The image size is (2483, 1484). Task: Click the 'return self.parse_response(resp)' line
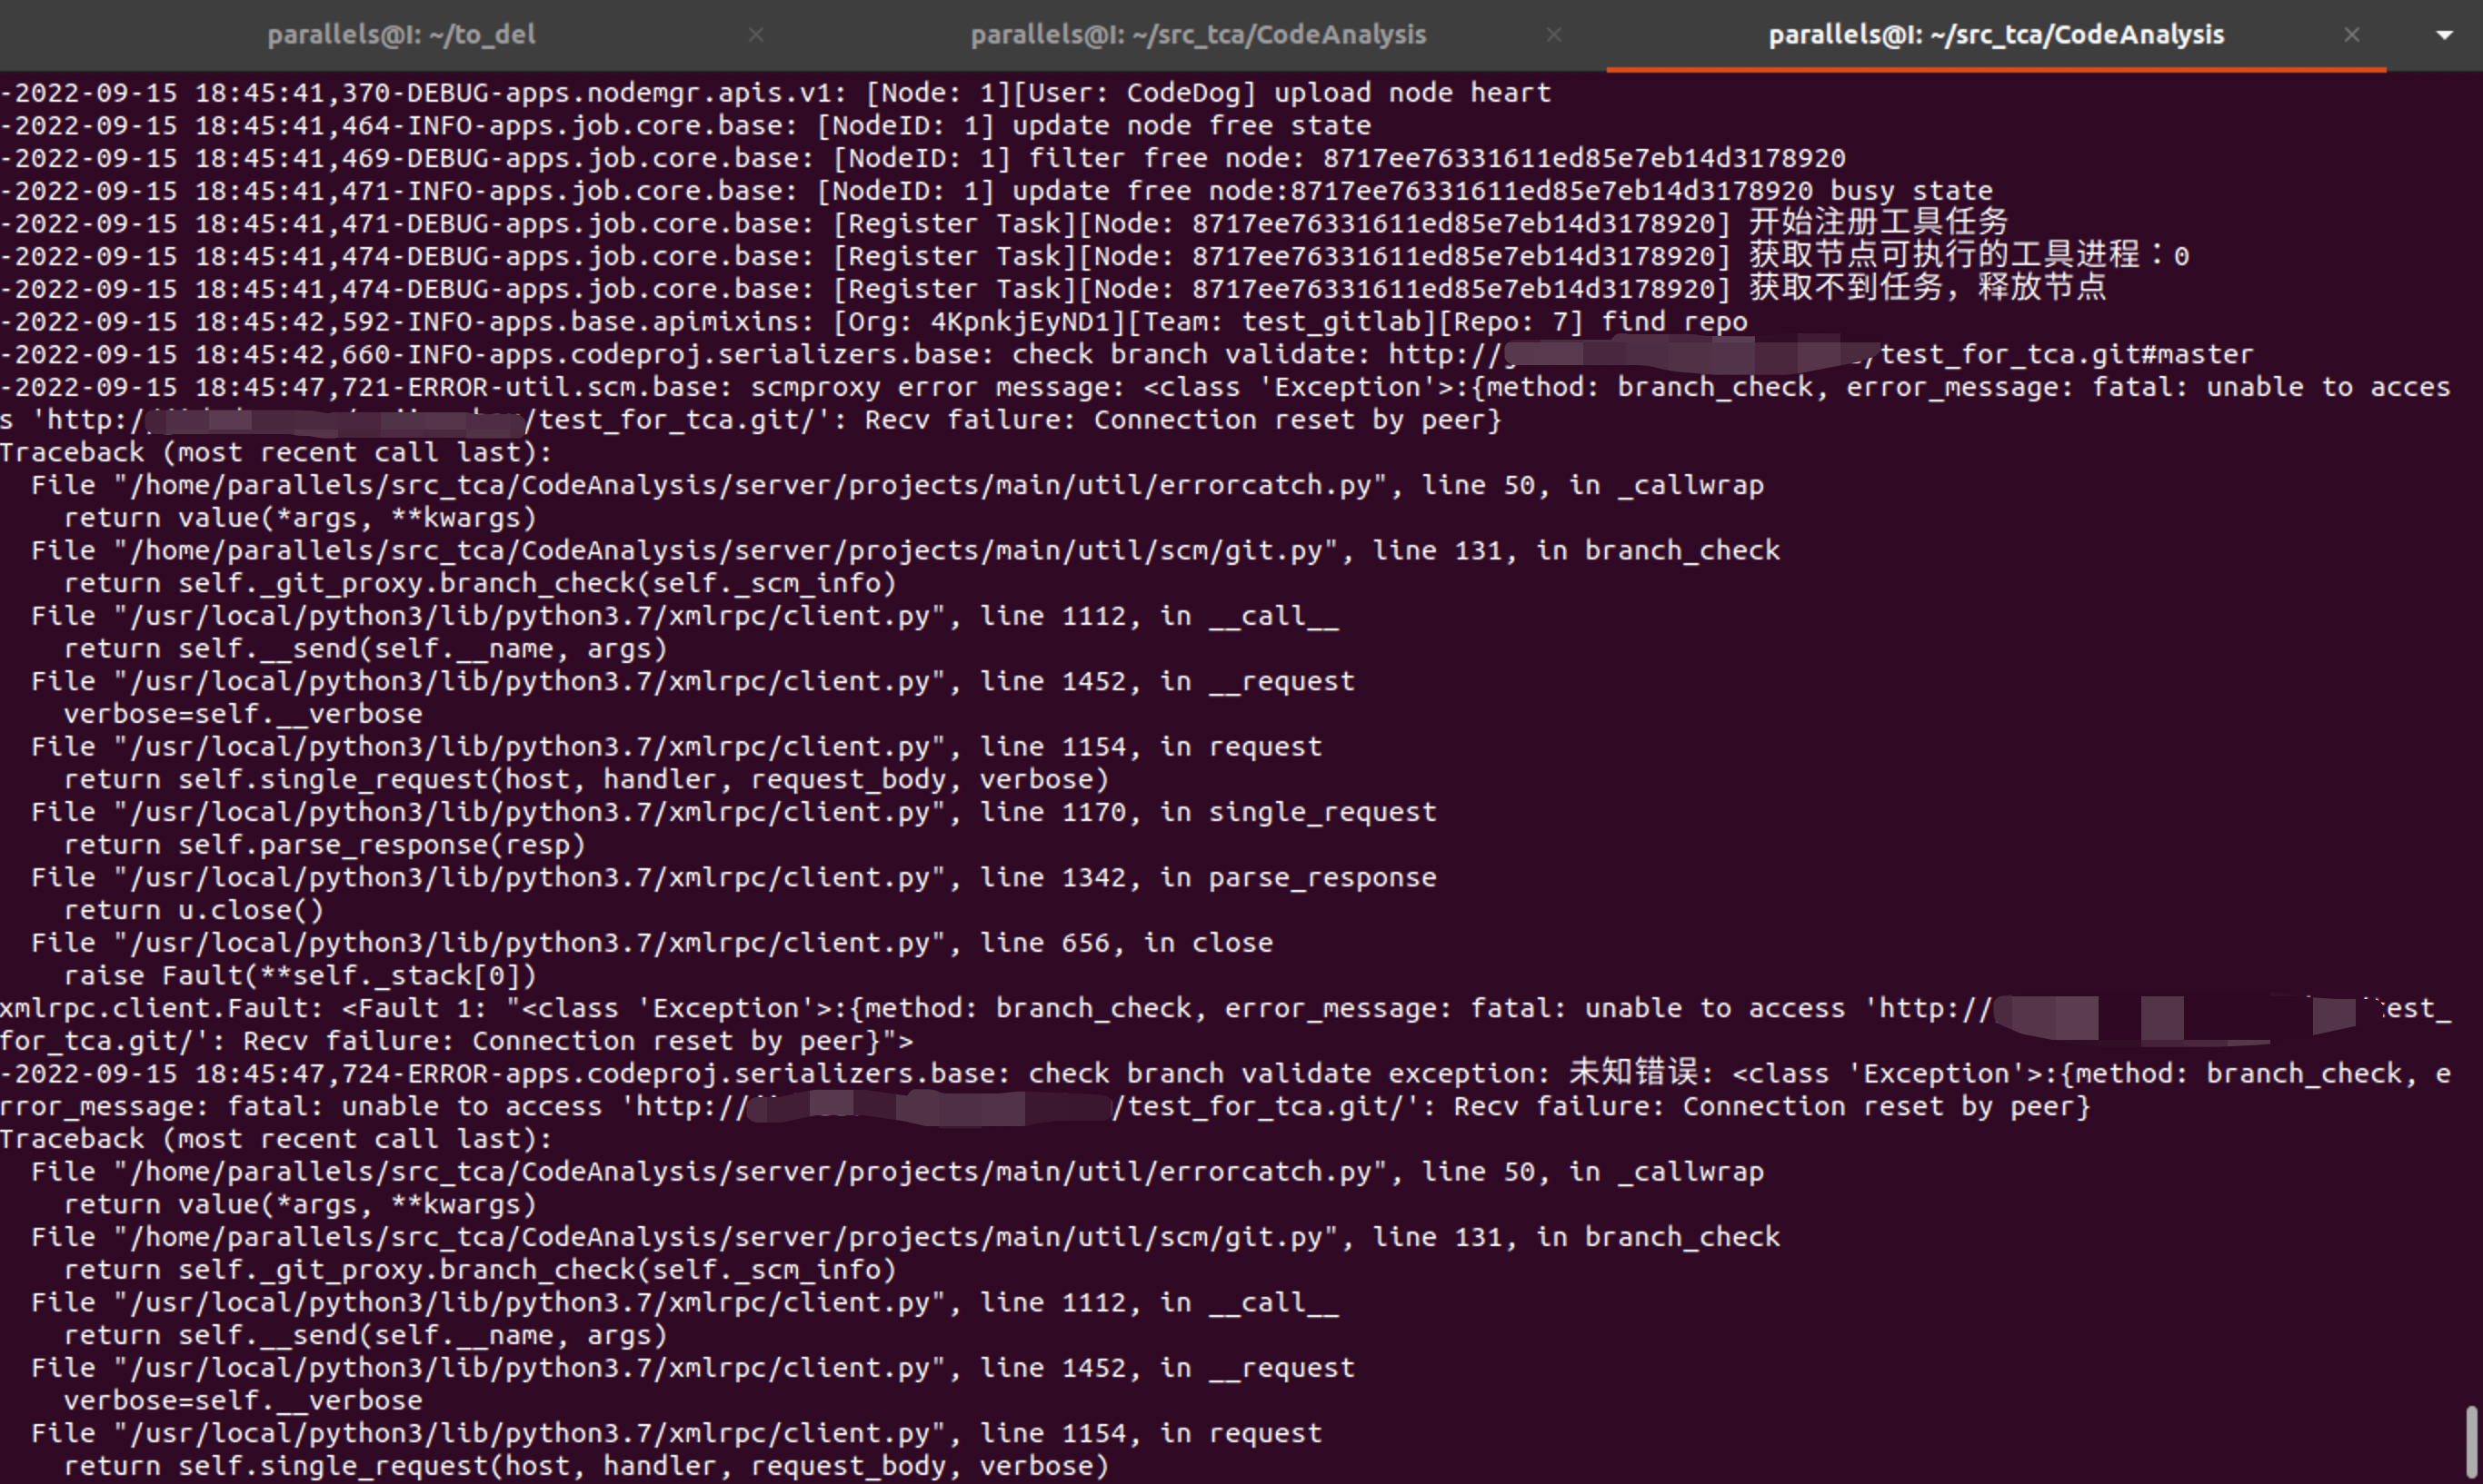(x=324, y=845)
